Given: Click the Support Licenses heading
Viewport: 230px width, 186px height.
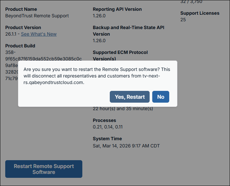Looking at the screenshot, I should coord(200,13).
